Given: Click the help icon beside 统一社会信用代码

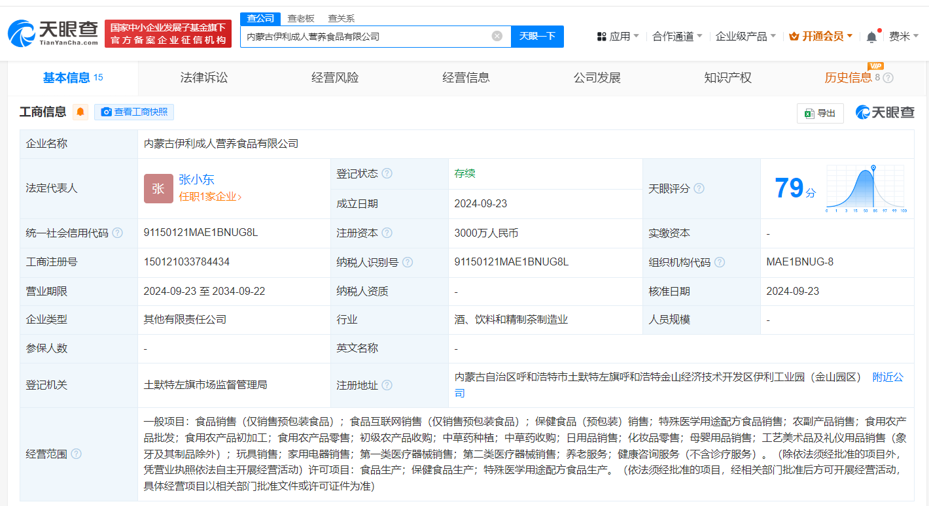Looking at the screenshot, I should [x=116, y=232].
